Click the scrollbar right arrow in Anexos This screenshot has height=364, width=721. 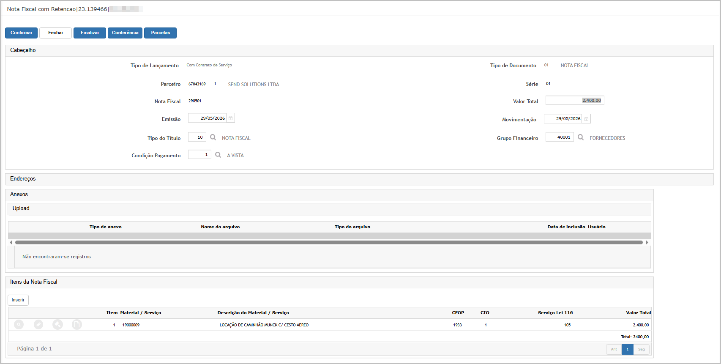(647, 243)
